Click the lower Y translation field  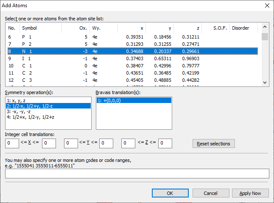(x=71, y=144)
